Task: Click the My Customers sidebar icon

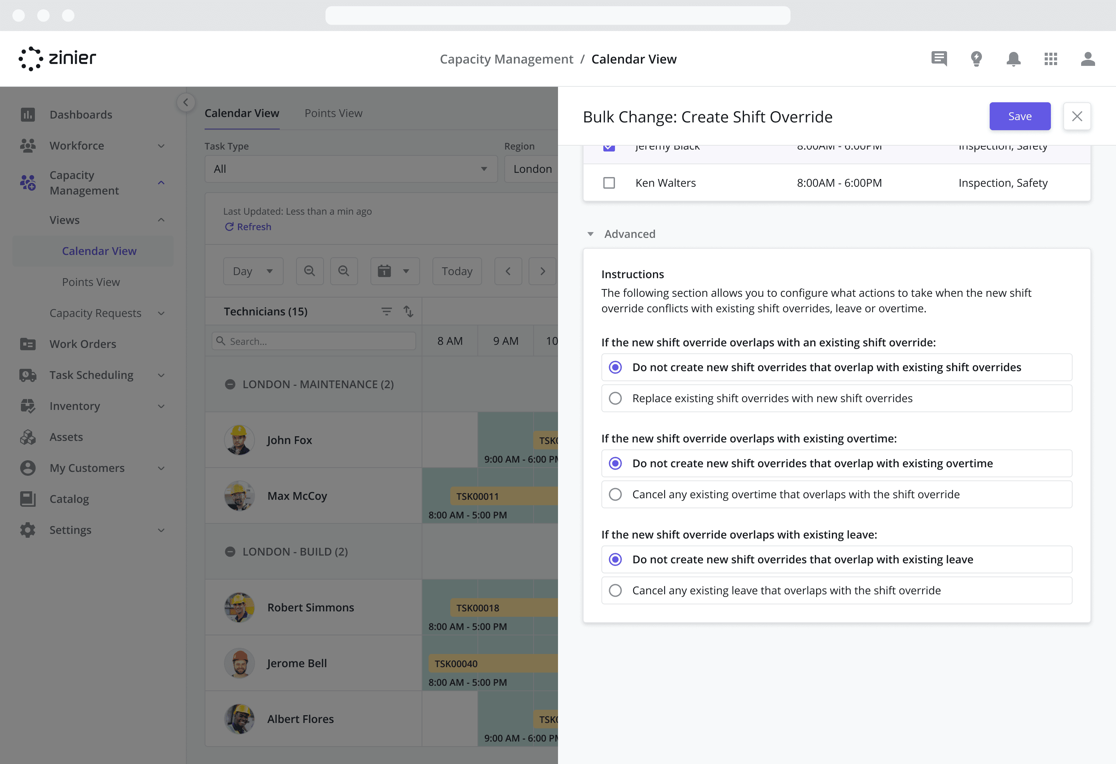Action: point(28,468)
